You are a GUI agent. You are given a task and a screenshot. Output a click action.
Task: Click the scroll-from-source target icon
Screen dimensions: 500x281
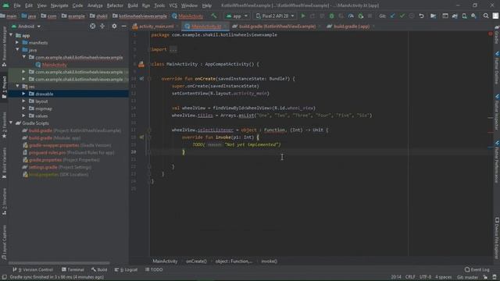(92, 27)
